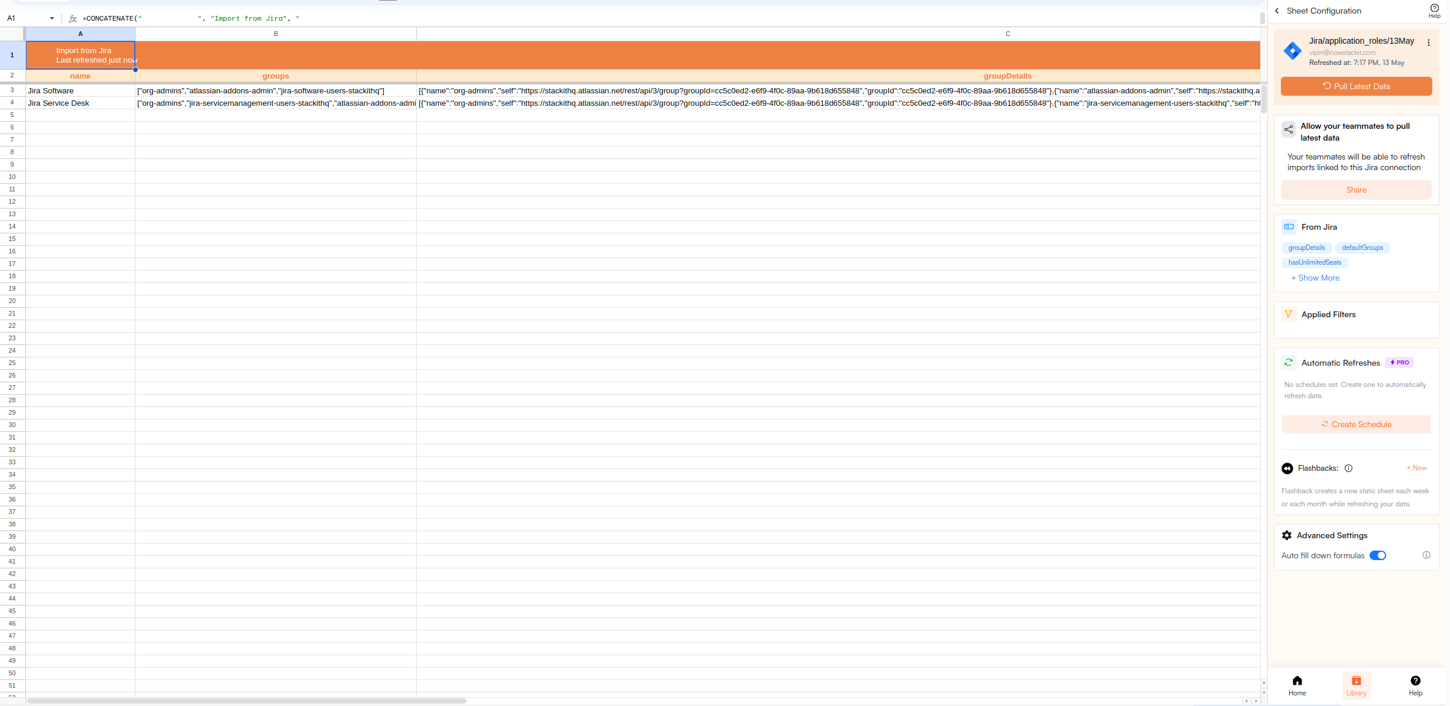1450x706 pixels.
Task: Open Library tab in bottom navigation
Action: pyautogui.click(x=1356, y=685)
